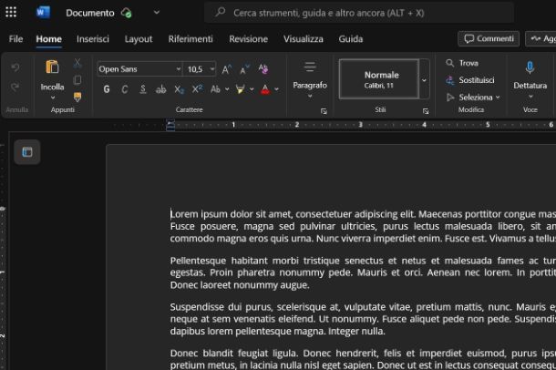This screenshot has width=556, height=370.
Task: Start Dettatura with the microphone
Action: 530,67
